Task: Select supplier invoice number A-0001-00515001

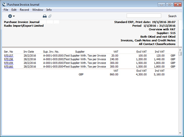Action: point(54,56)
